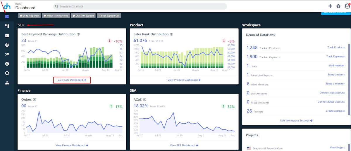Click Watch Training Video button

point(56,16)
